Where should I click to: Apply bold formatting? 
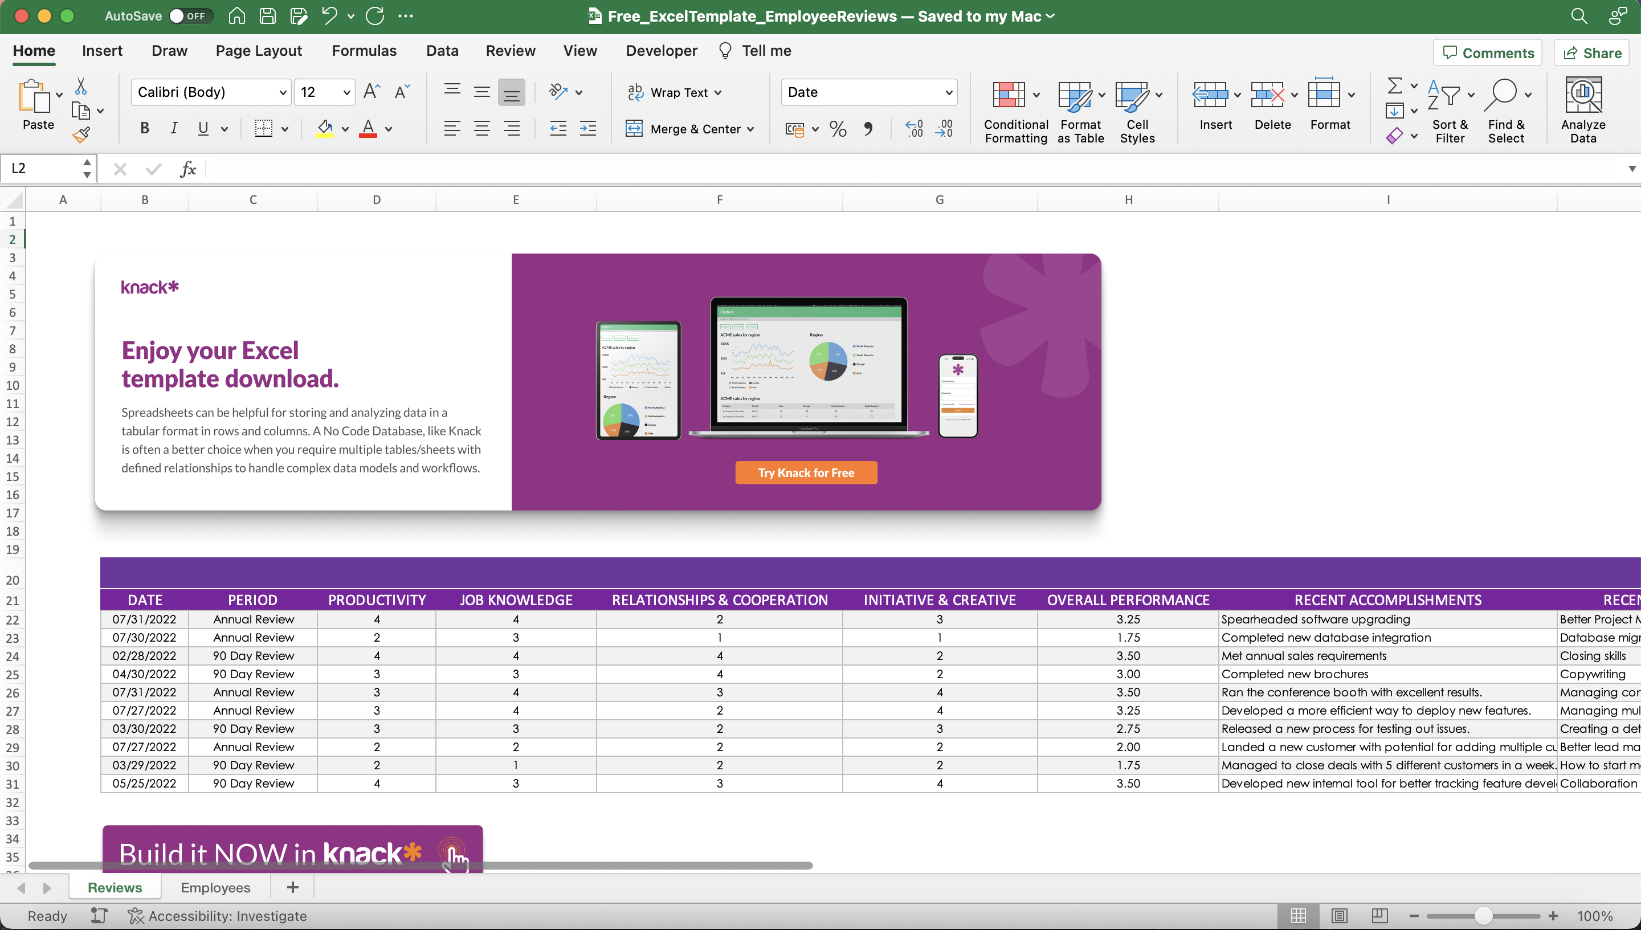coord(144,128)
